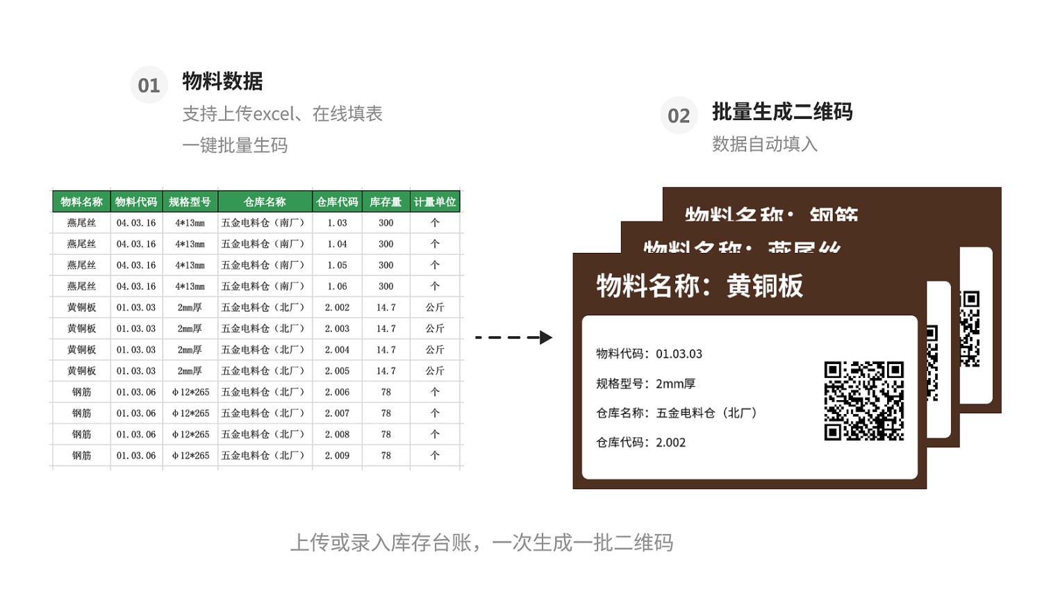Click the 物料代码 column header
Screen dimensions: 1042x603
(136, 201)
